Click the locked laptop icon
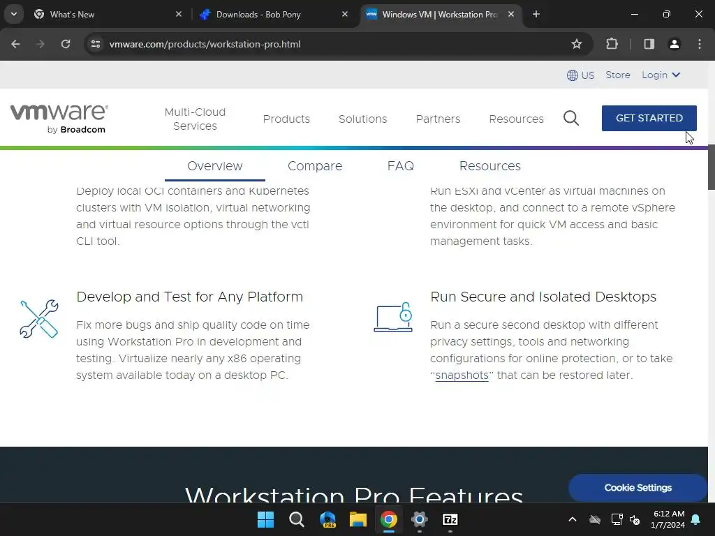The height and width of the screenshot is (536, 715). tap(393, 318)
